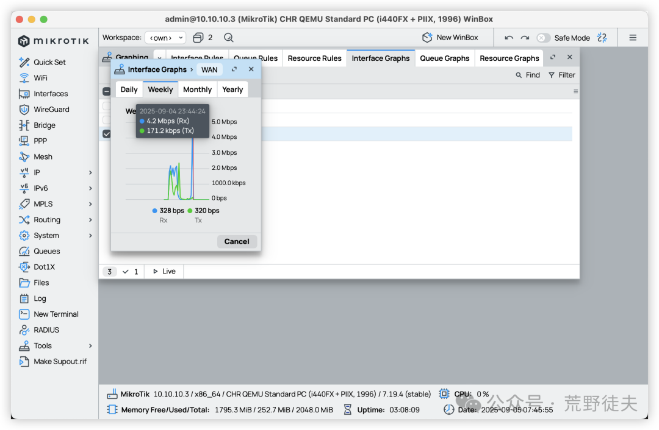The width and height of the screenshot is (659, 430).
Task: Open the WireGuard section
Action: coord(44,110)
